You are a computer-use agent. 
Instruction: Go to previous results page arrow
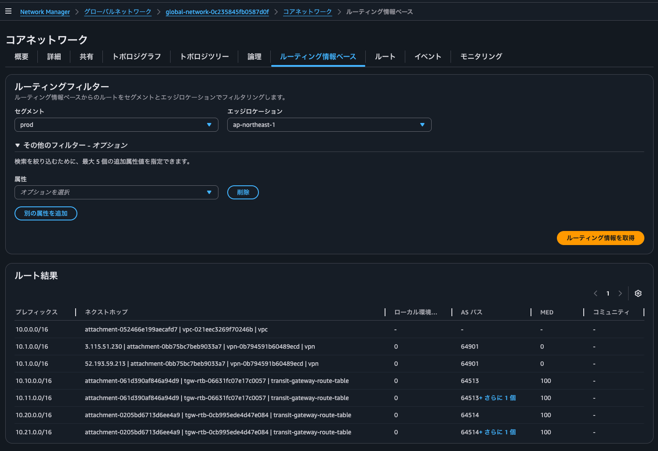click(596, 293)
